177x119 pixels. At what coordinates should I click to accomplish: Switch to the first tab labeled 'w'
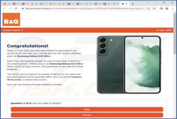pyautogui.click(x=7, y=4)
